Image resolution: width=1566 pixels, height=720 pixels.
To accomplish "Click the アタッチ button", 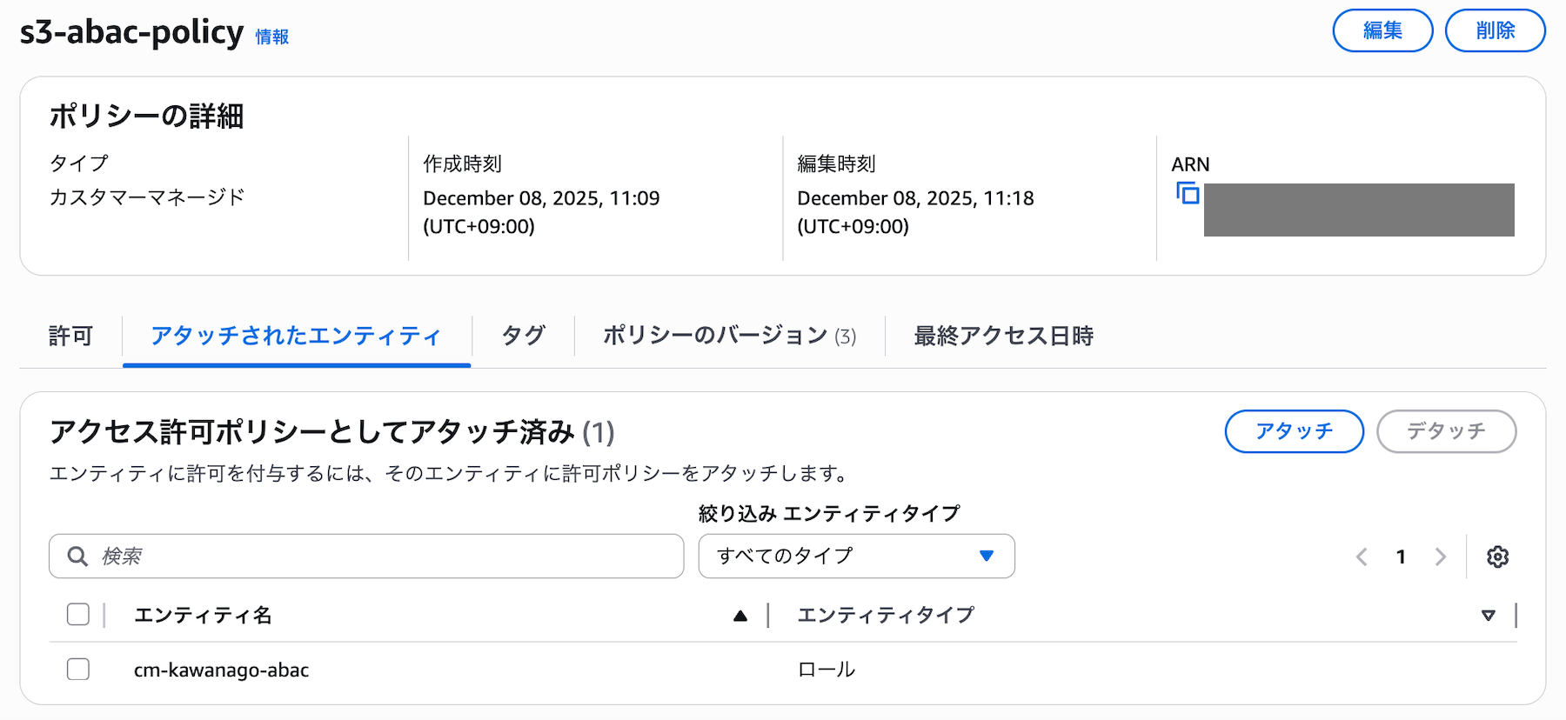I will 1294,431.
